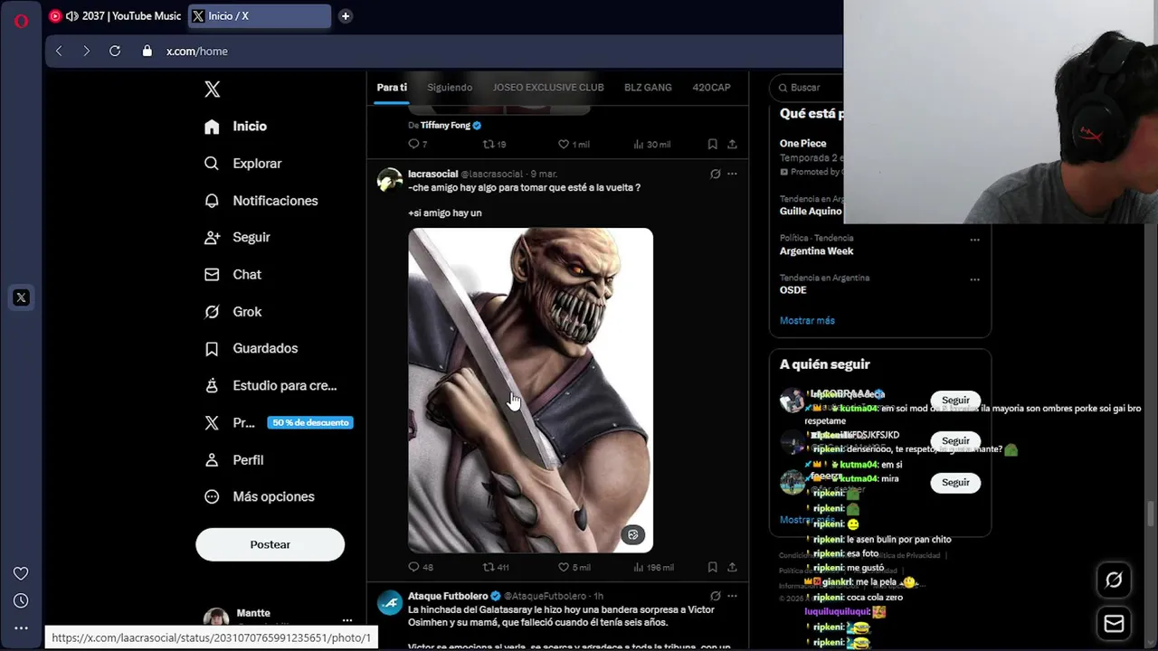
Task: Follow the third suggested account
Action: [955, 482]
